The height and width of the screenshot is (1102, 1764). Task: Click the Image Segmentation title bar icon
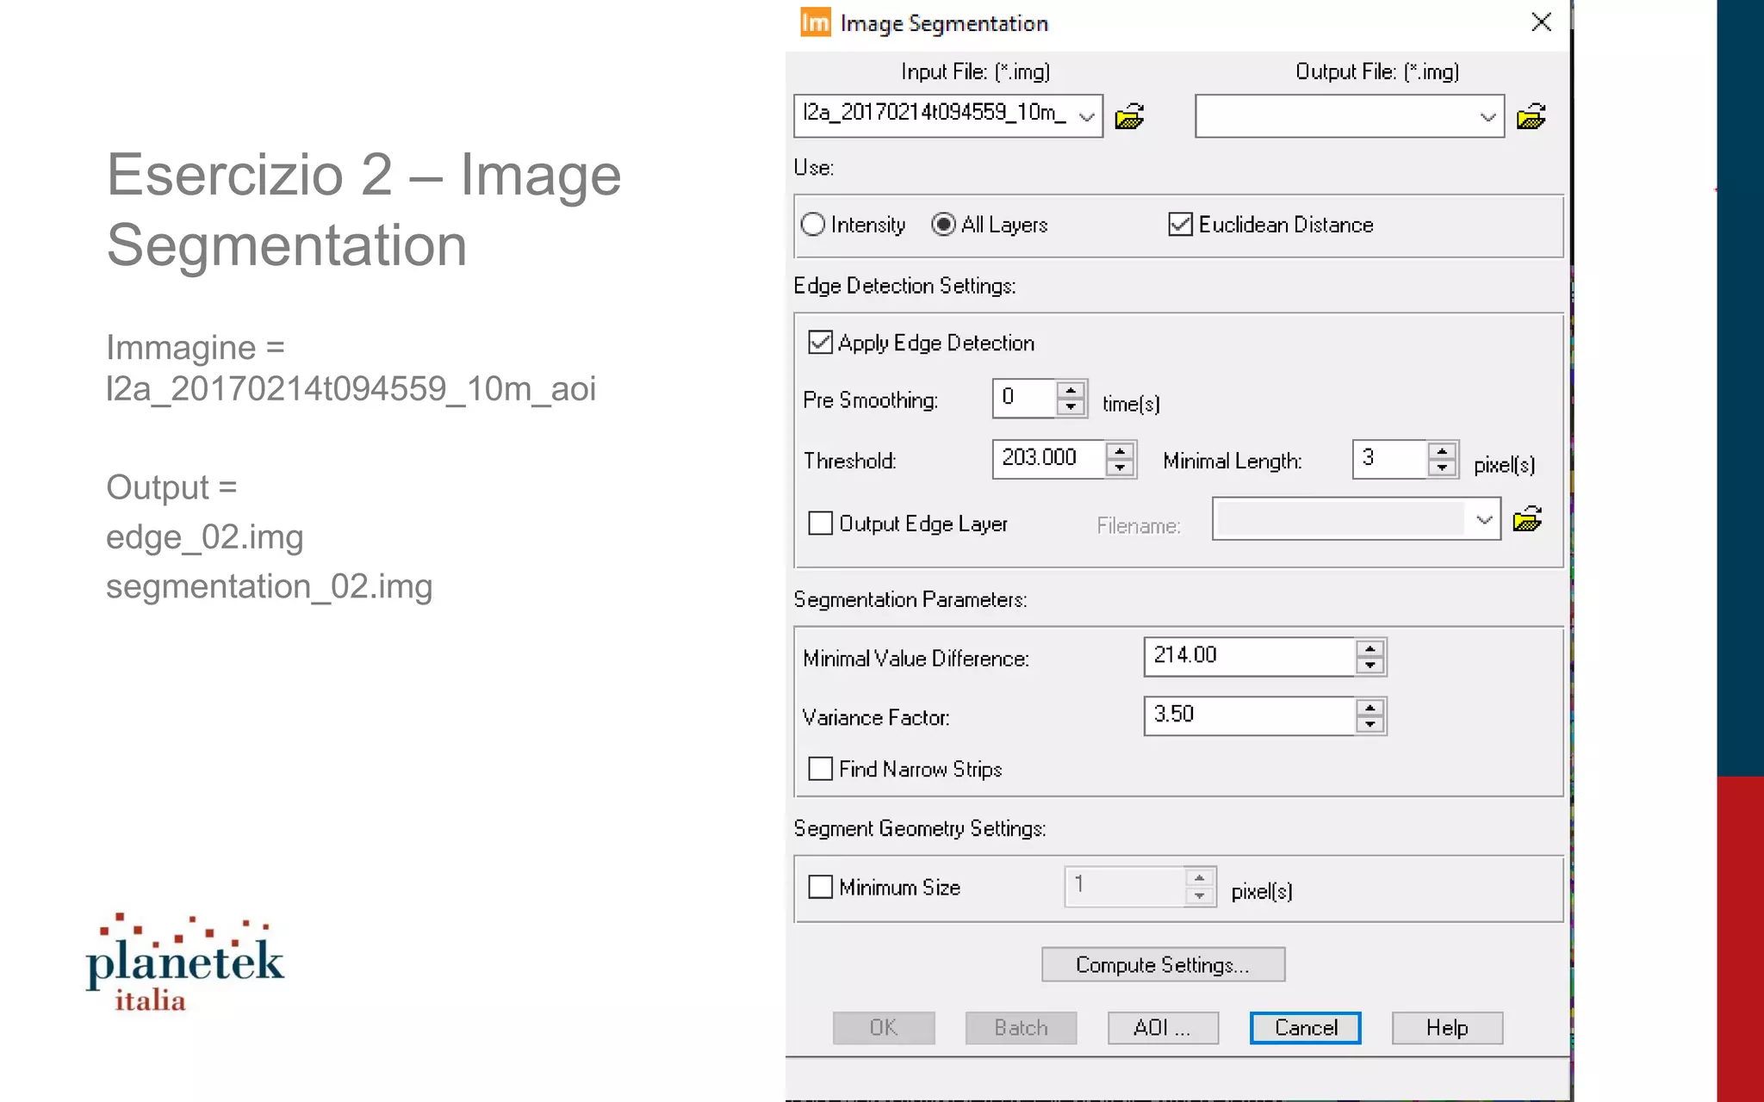coord(815,22)
